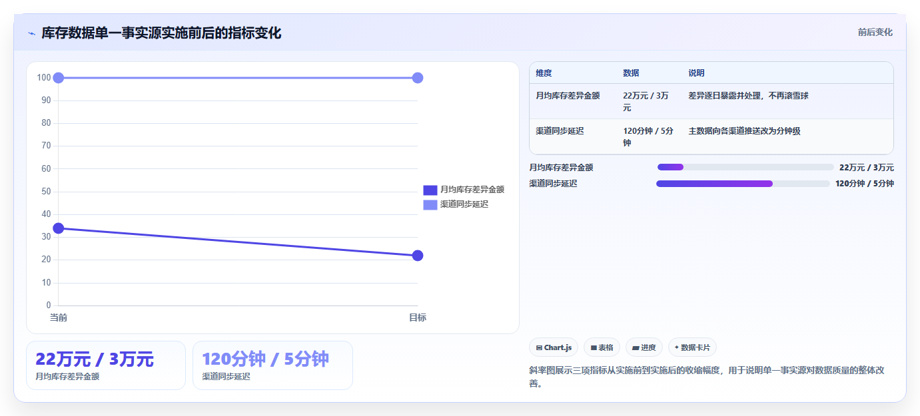The height and width of the screenshot is (416, 920).
Task: Click the 前后变化 label in header
Action: pyautogui.click(x=875, y=33)
